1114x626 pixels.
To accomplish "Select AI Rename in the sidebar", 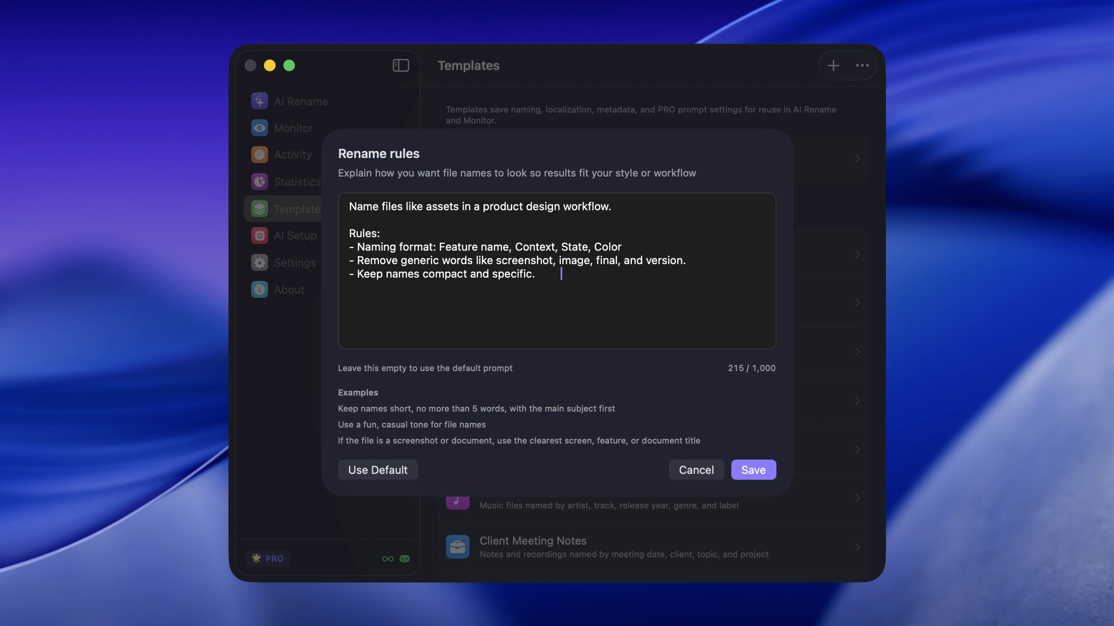I will coord(301,101).
